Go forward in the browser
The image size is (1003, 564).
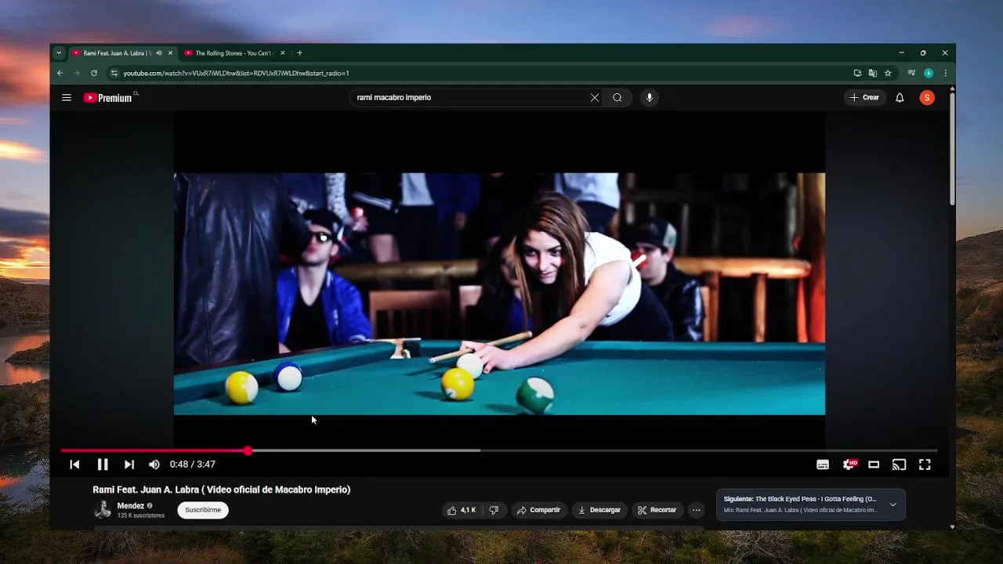click(x=77, y=73)
